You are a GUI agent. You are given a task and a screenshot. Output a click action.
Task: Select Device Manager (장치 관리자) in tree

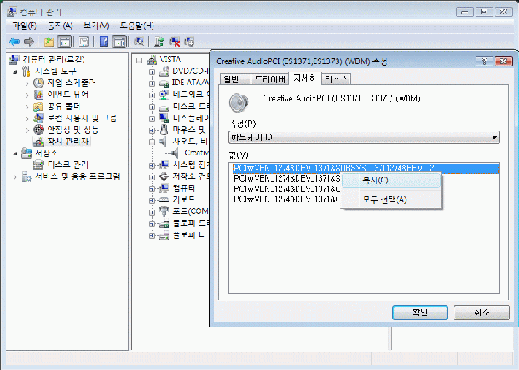click(x=68, y=142)
